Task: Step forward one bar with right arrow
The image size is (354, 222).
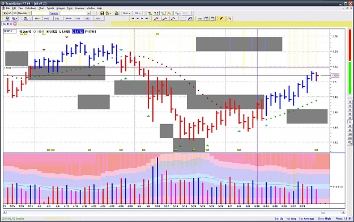Action: (142, 19)
